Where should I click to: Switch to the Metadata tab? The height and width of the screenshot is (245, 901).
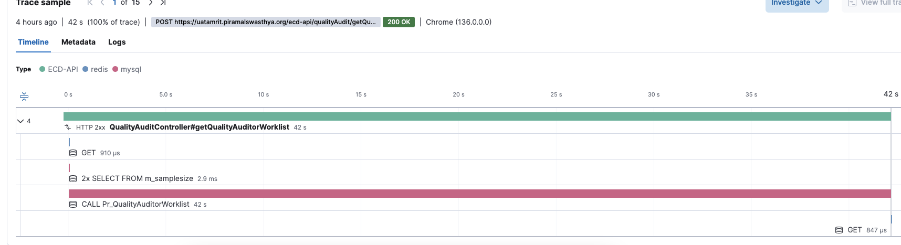click(x=78, y=42)
